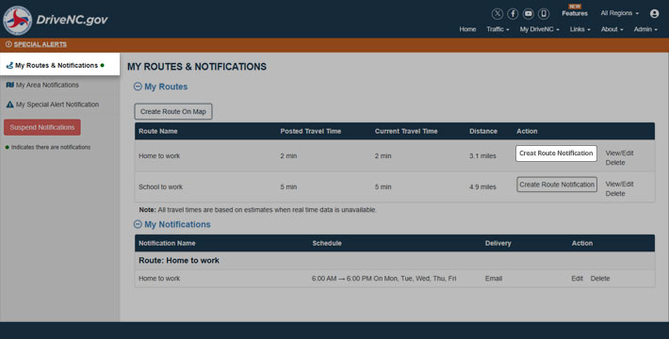Click the Route Name column header
The image size is (669, 339).
click(158, 131)
